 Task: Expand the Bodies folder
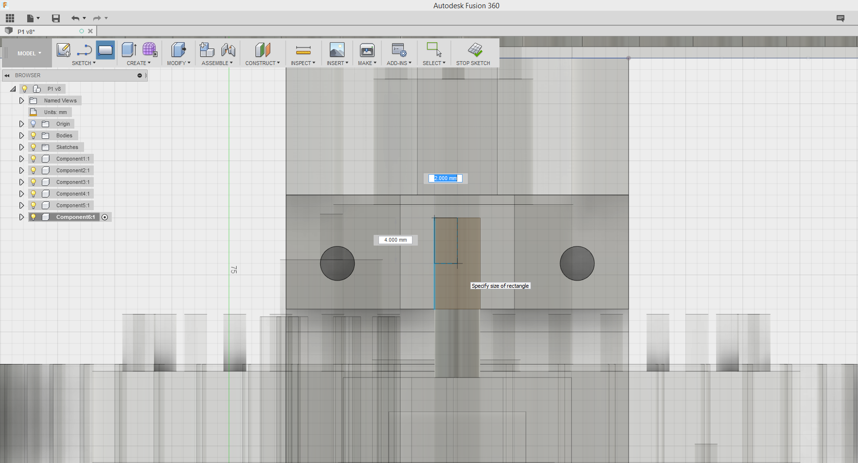(21, 135)
